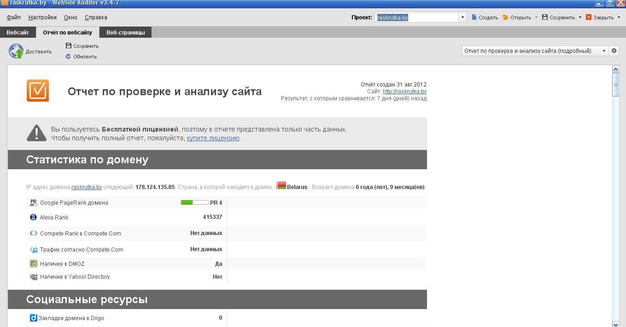Click the top-bar Save (Сохранить) project icon

(x=545, y=17)
